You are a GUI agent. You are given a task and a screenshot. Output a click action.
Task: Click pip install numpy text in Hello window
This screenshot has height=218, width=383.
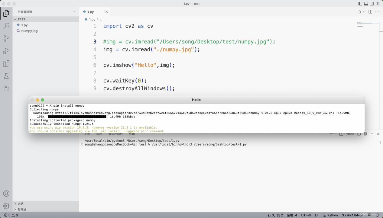69,106
